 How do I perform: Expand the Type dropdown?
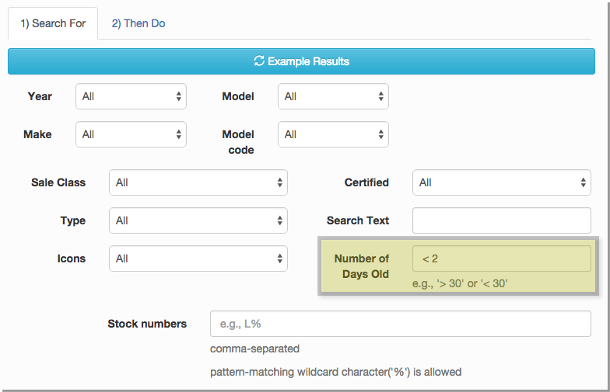[x=198, y=220]
